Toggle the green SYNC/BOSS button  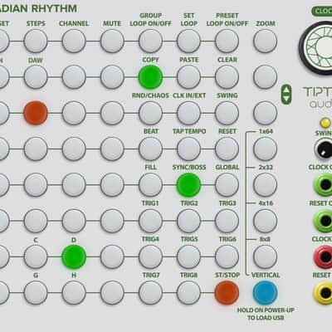coord(188,185)
